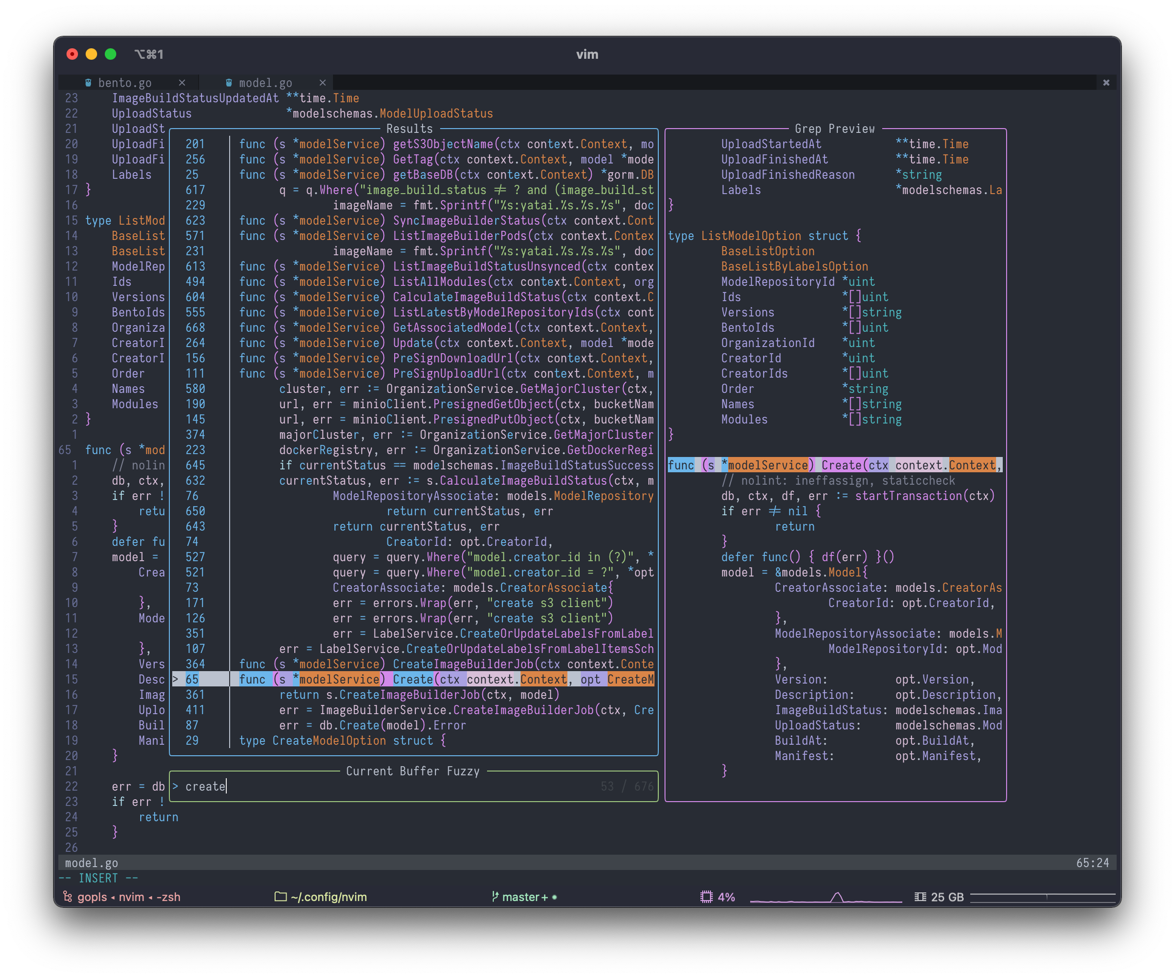Click the git branch icon next to master
The height and width of the screenshot is (978, 1175).
pyautogui.click(x=496, y=896)
